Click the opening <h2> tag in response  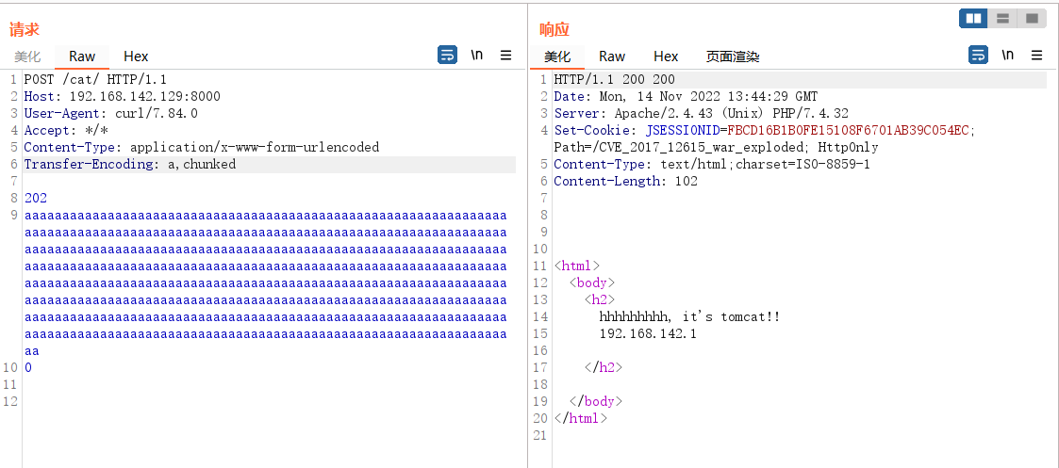600,300
